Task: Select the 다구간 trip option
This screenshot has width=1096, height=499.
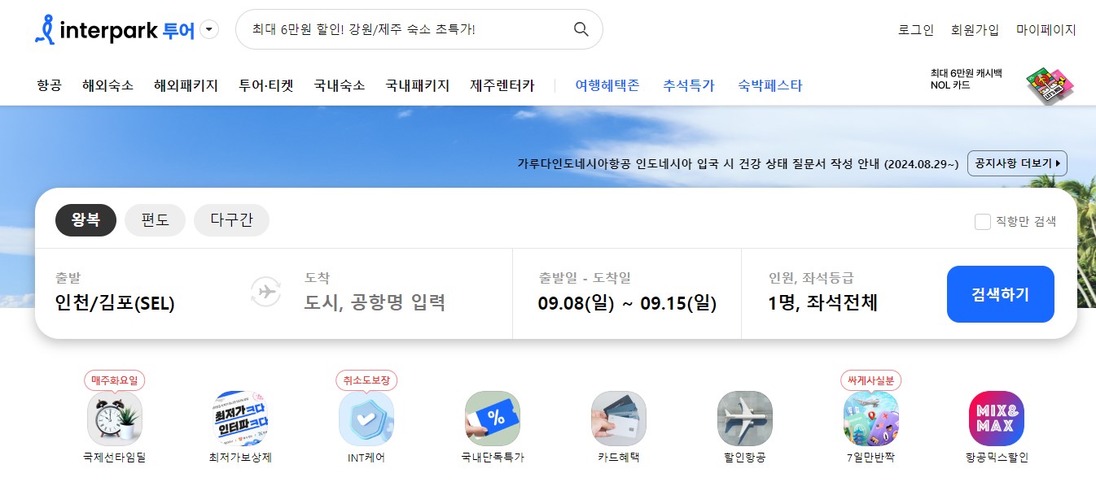Action: coord(231,219)
